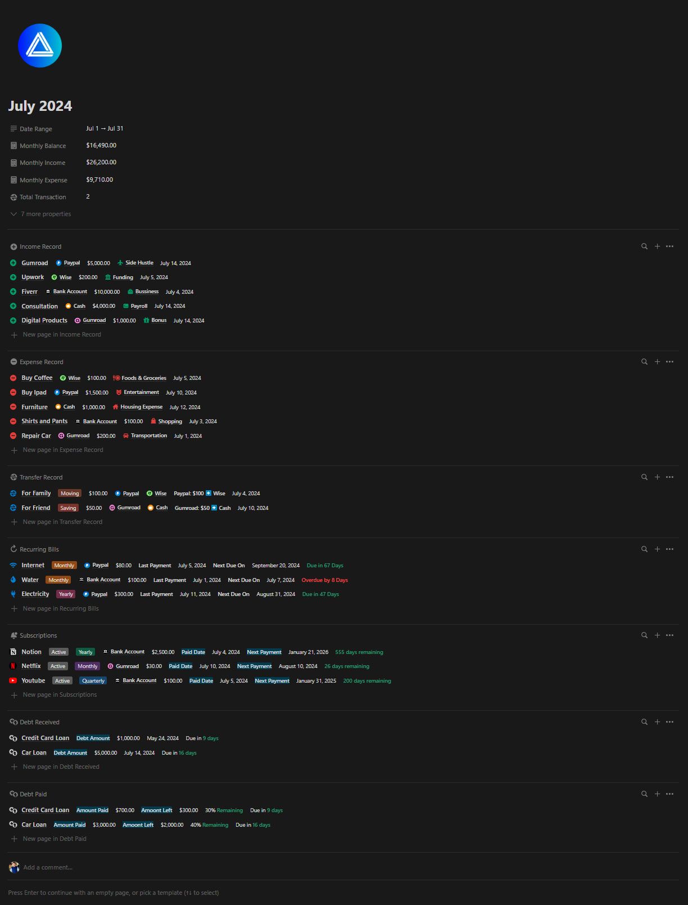Image resolution: width=688 pixels, height=905 pixels.
Task: Click the Monthly Expense value $9,710.00
Action: coord(99,180)
